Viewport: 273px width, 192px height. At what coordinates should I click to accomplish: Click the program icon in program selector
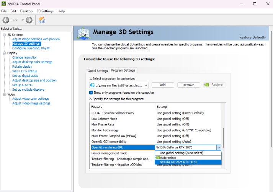click(x=92, y=85)
